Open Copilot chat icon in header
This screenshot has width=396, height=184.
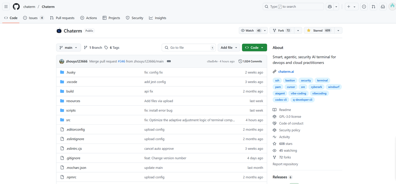330,6
